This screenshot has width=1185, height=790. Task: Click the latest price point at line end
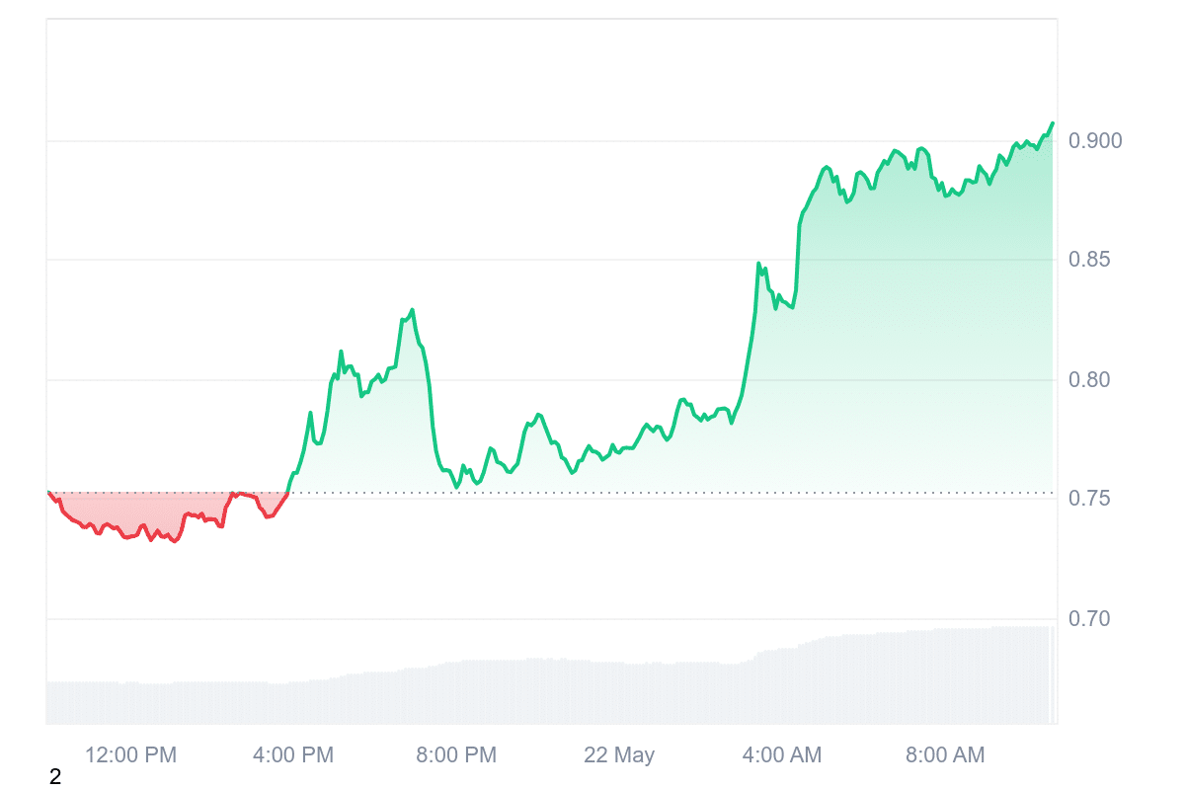pyautogui.click(x=1053, y=123)
